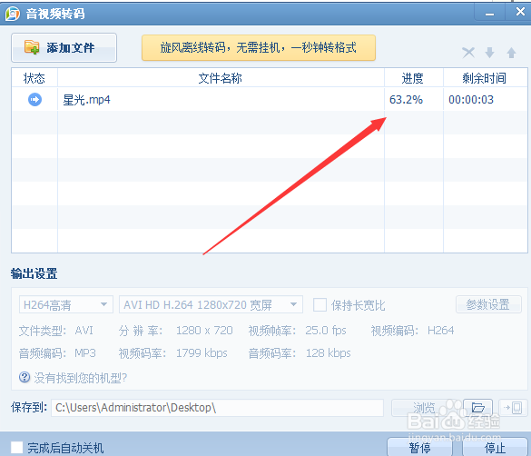Click the 停止 stop button
The image size is (531, 456).
pos(495,447)
